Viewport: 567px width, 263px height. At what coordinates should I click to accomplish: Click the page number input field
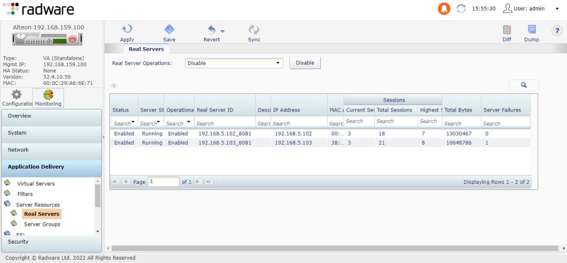pos(163,182)
